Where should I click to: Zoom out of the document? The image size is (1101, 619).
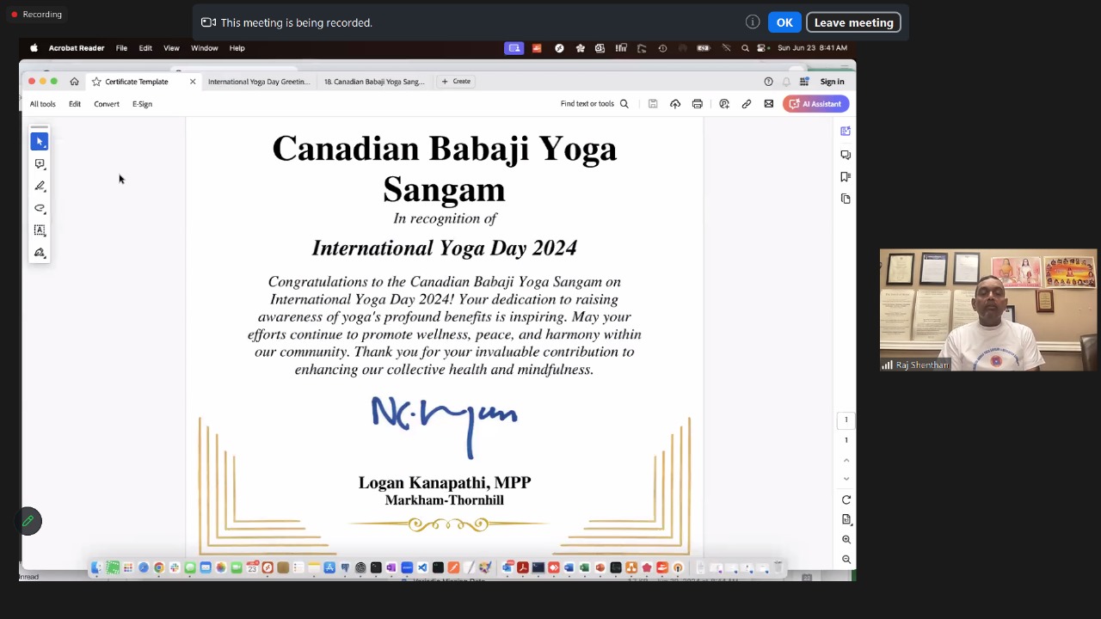(x=846, y=560)
